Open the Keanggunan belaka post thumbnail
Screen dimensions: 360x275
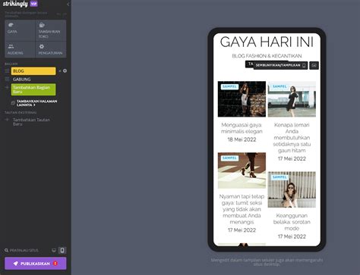tap(292, 189)
